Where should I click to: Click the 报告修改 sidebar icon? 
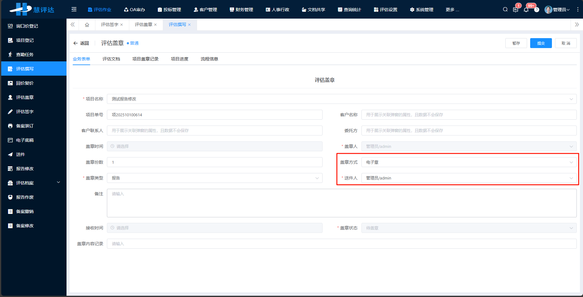click(10, 169)
